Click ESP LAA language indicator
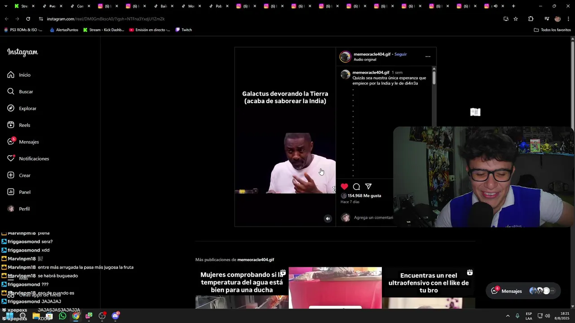575x323 pixels. coord(529,316)
